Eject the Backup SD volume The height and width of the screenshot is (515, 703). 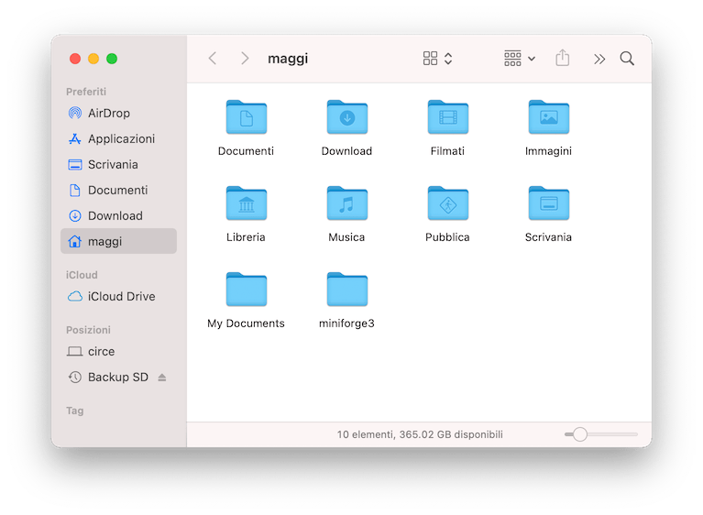[162, 378]
